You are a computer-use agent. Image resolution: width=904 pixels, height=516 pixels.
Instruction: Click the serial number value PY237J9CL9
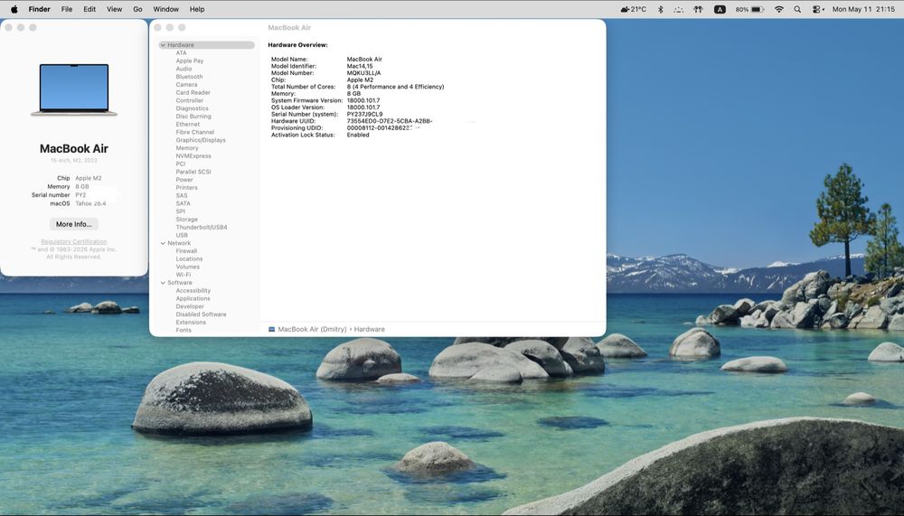(364, 114)
